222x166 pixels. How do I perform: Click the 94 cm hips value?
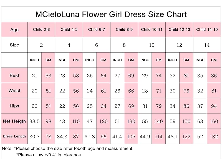coord(214,106)
